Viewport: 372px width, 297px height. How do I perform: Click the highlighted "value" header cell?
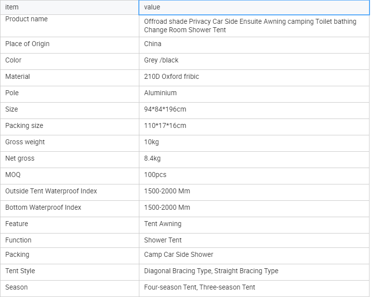[x=254, y=7]
